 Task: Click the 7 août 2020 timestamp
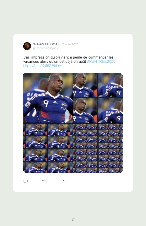(x=70, y=44)
